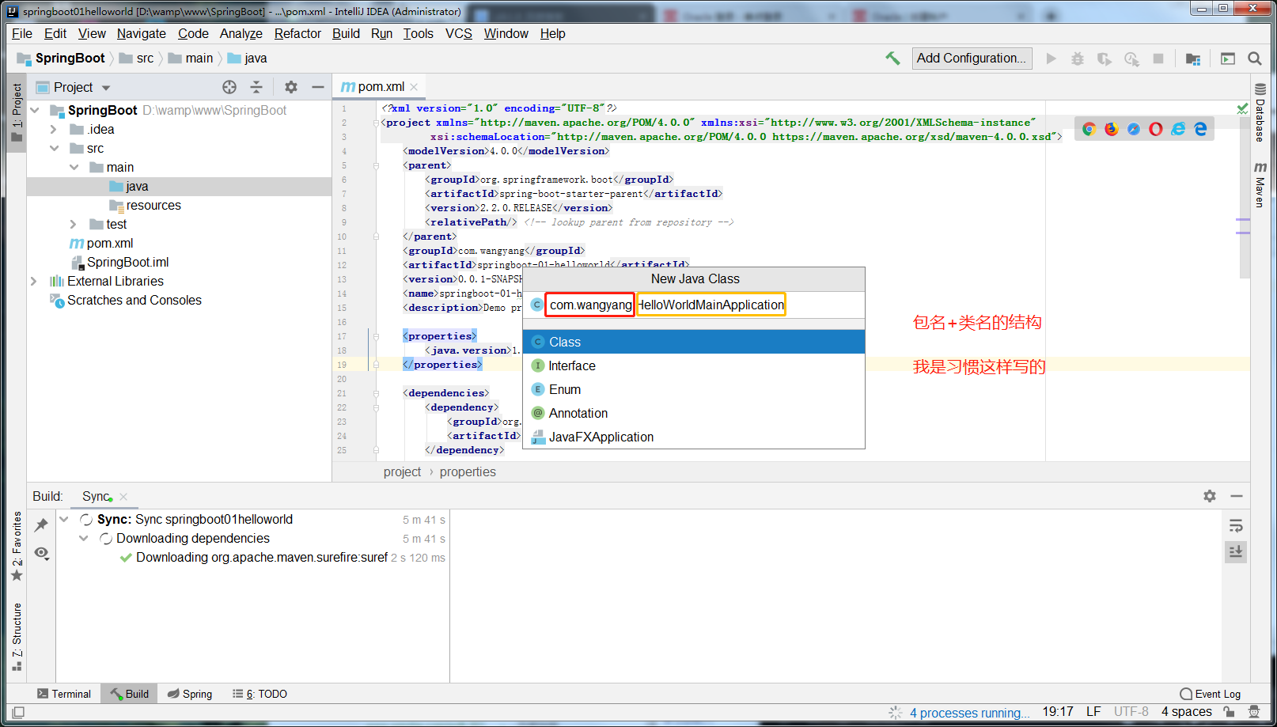Click the locate/scroll-from-source target icon
The height and width of the screenshot is (727, 1277).
click(229, 87)
